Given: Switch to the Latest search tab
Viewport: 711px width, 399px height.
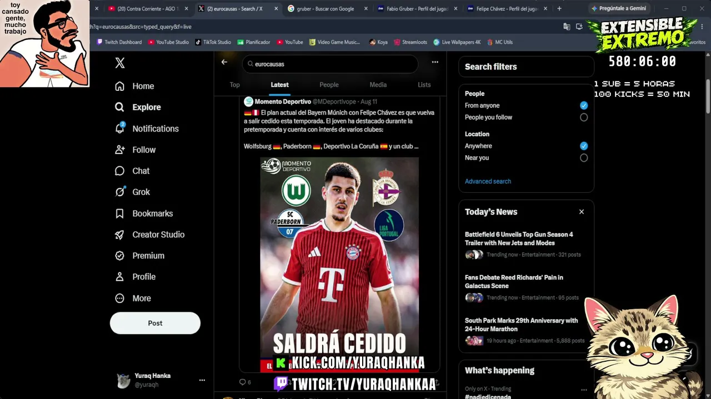Looking at the screenshot, I should tap(279, 85).
